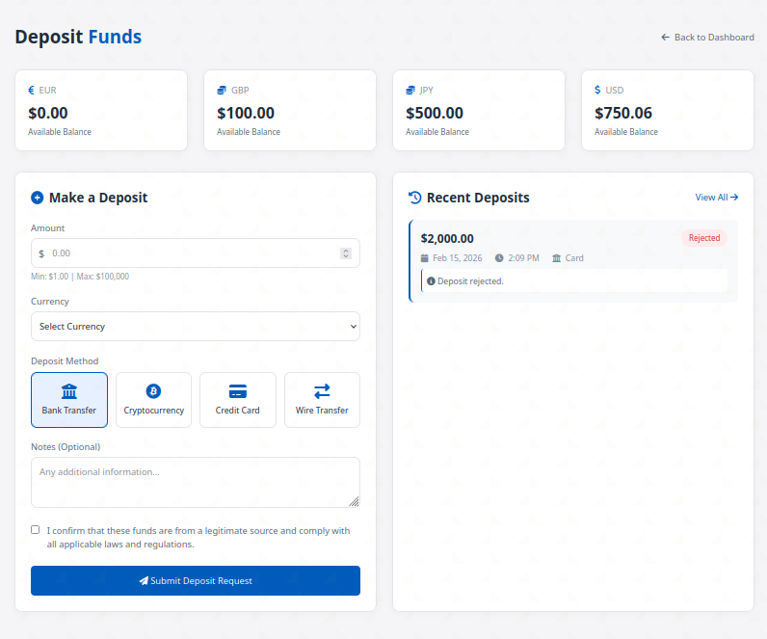
Task: Click the card icon for Credit Card
Action: tap(238, 391)
